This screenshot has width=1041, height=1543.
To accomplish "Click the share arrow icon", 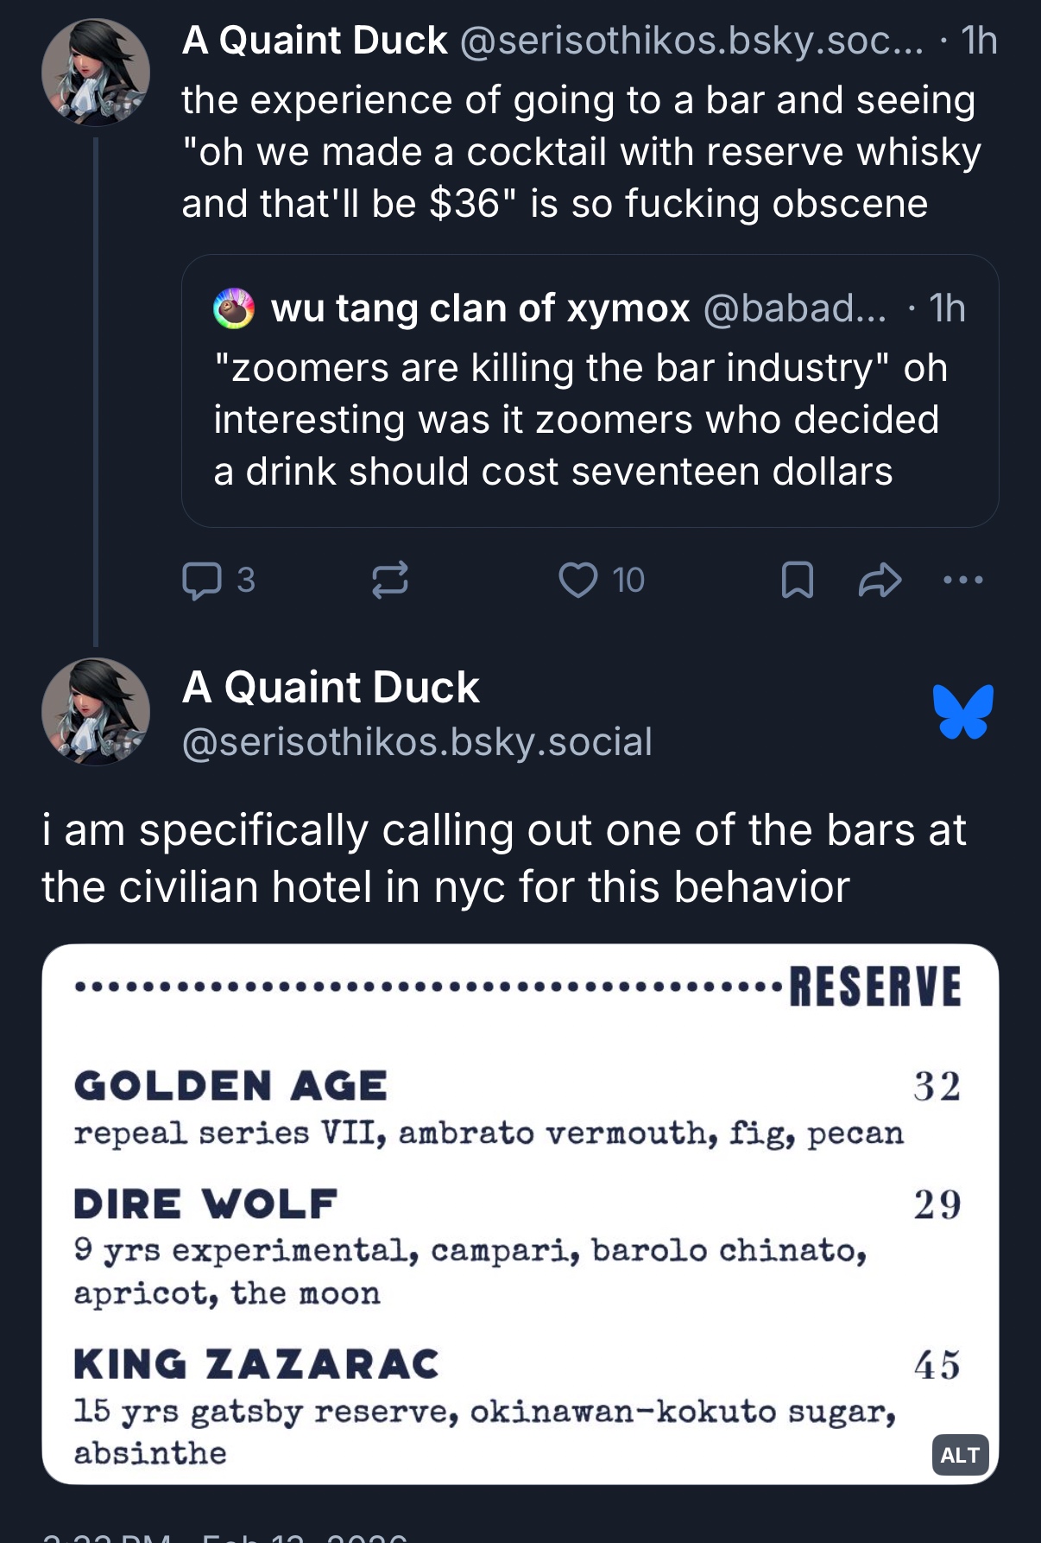I will click(880, 580).
